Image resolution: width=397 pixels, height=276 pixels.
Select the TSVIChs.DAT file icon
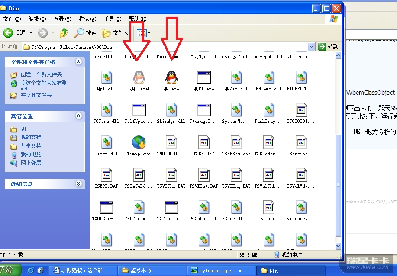click(171, 175)
